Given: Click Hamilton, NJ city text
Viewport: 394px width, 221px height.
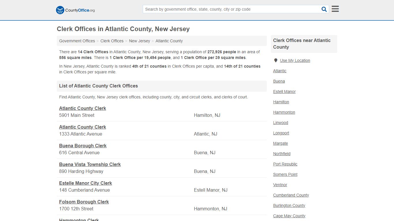Looking at the screenshot, I should (x=207, y=115).
